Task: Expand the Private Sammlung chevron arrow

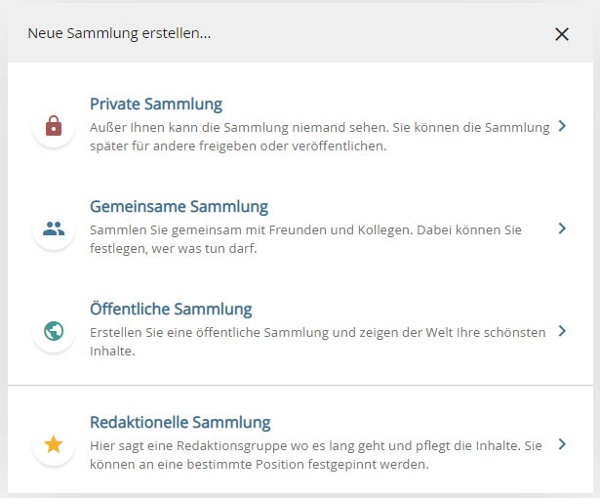Action: click(x=562, y=126)
